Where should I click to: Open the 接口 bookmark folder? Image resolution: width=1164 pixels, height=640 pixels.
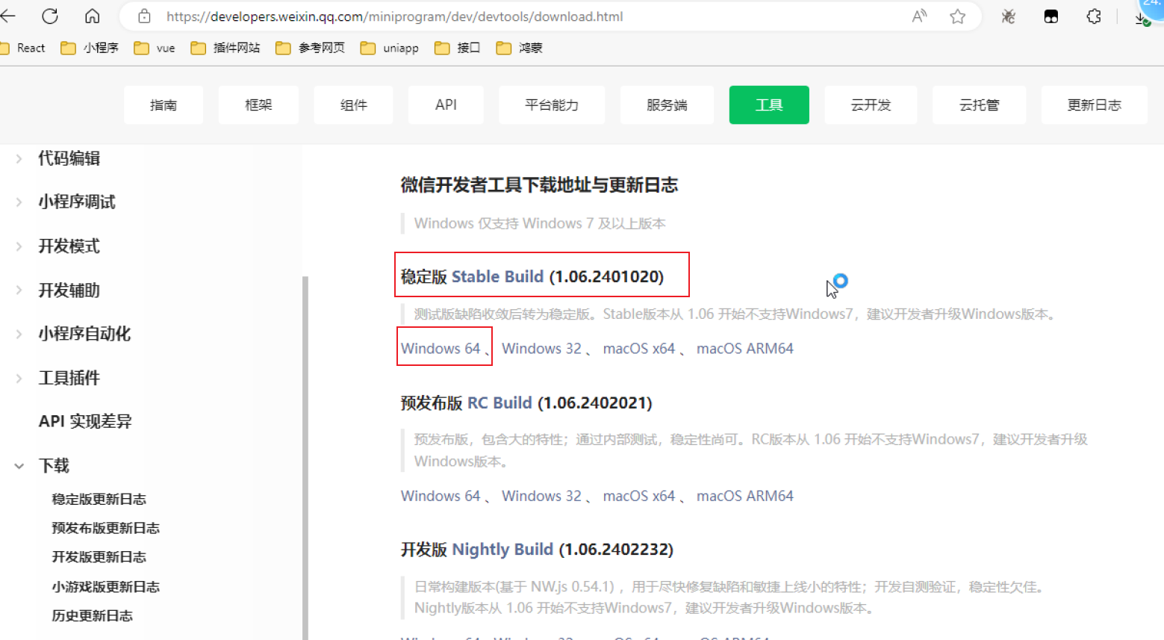458,48
